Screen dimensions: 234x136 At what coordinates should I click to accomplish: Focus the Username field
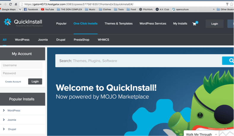point(22,65)
